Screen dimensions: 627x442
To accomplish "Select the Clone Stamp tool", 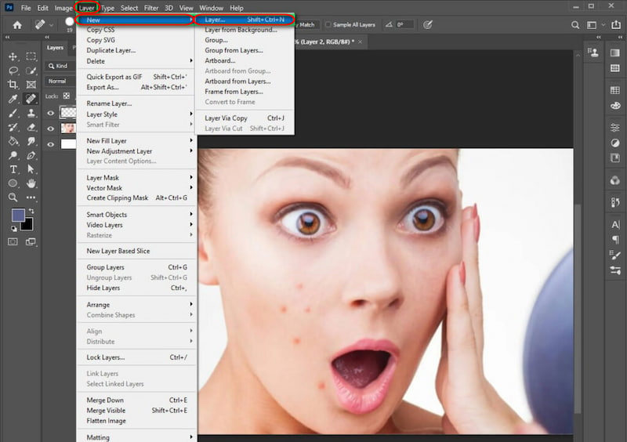I will click(31, 113).
